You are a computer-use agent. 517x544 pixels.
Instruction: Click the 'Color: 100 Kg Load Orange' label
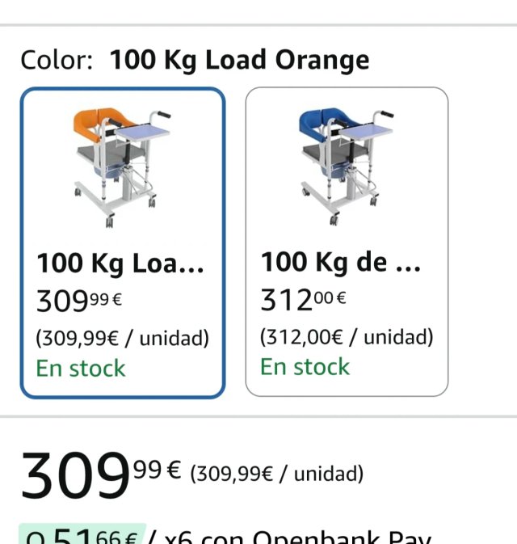pyautogui.click(x=195, y=61)
